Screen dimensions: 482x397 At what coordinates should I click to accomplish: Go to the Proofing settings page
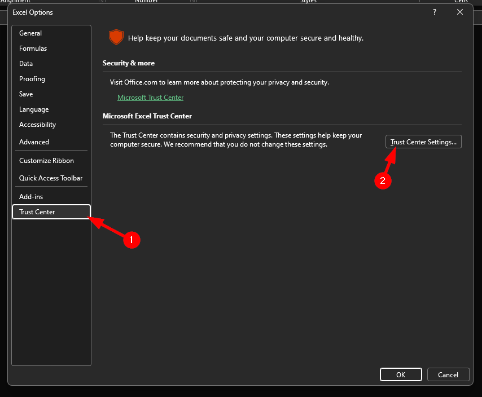[x=32, y=79]
